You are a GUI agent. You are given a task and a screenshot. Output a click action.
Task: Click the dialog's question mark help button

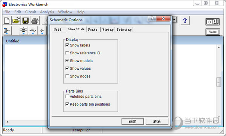tap(152, 18)
